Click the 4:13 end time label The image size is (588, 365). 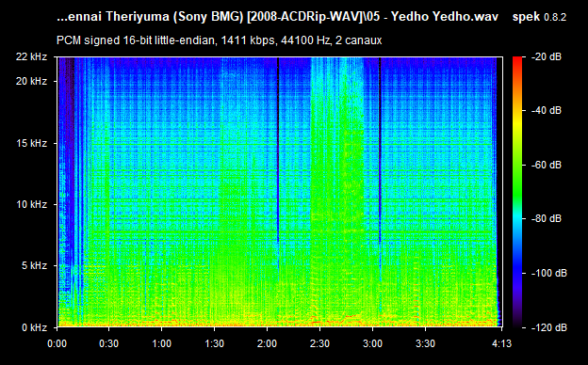tap(501, 343)
